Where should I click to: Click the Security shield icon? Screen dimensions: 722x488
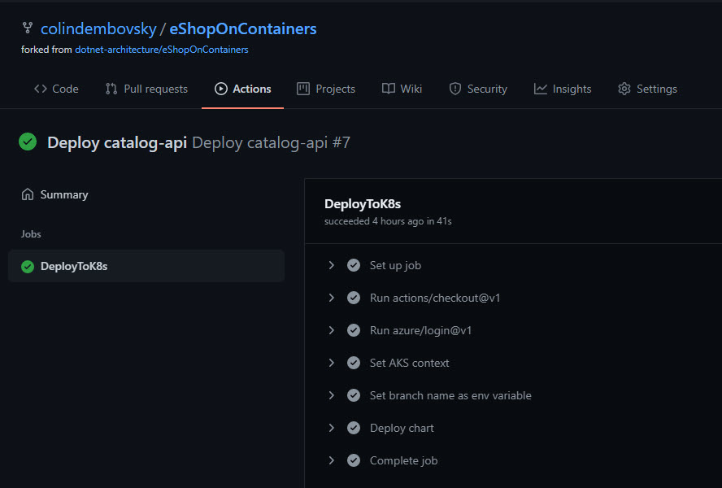pos(455,89)
